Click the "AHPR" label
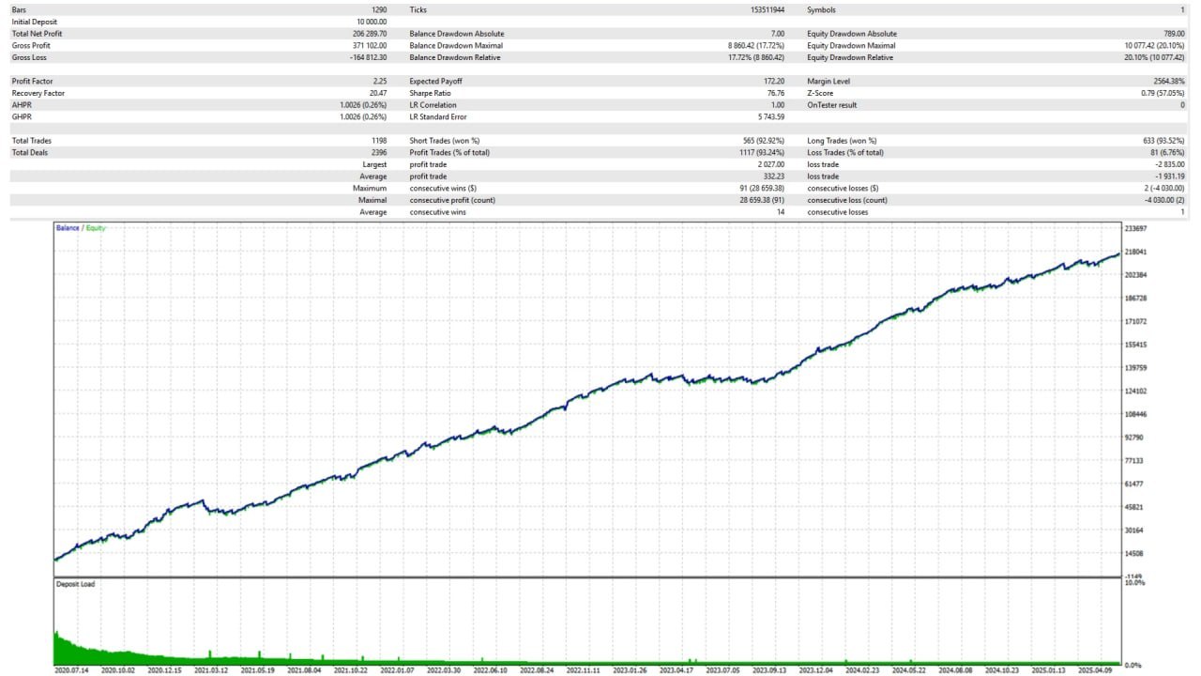 tap(21, 105)
